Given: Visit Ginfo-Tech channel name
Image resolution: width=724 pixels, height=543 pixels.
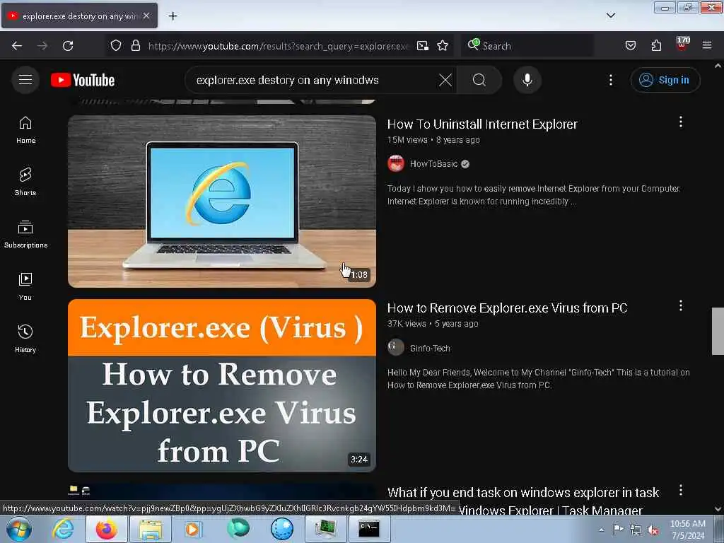Looking at the screenshot, I should [x=430, y=348].
